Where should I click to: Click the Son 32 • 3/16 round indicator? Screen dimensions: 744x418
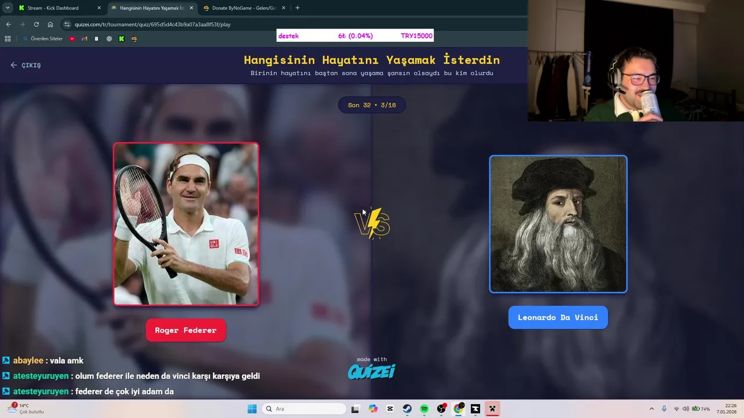coord(371,105)
